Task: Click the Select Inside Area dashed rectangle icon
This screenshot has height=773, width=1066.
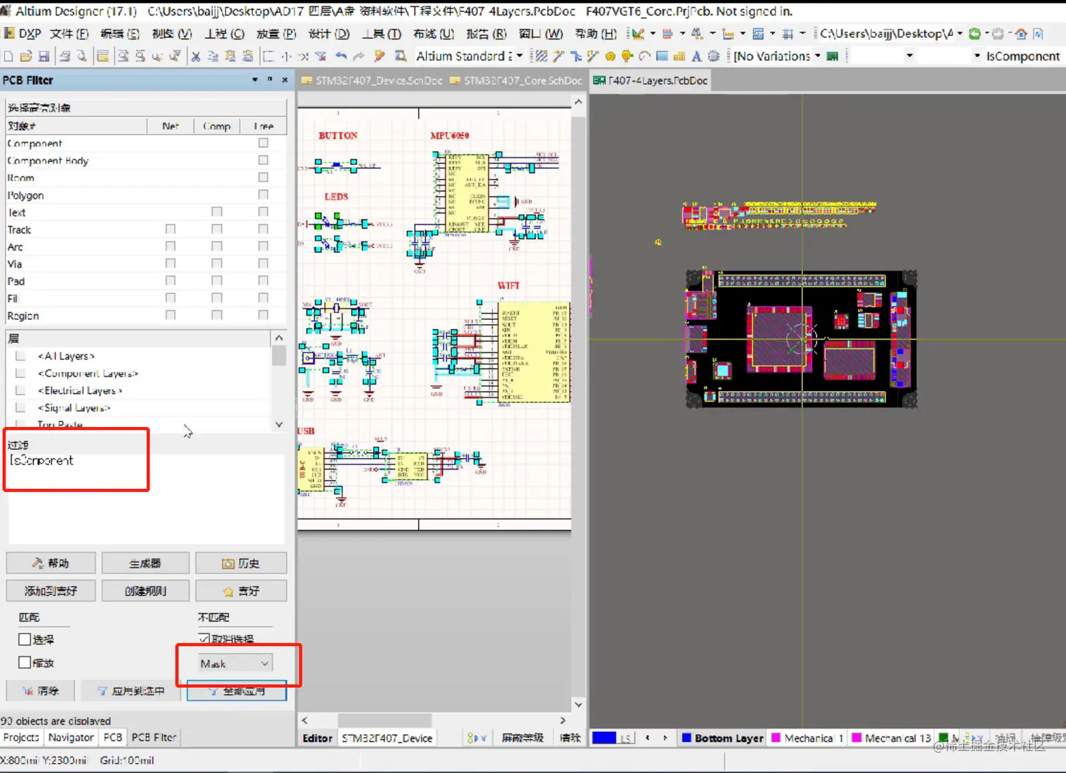Action: [269, 56]
